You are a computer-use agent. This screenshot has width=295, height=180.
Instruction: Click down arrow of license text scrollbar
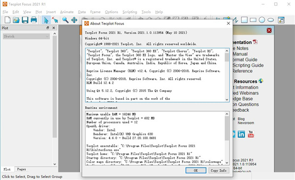tap(227, 100)
